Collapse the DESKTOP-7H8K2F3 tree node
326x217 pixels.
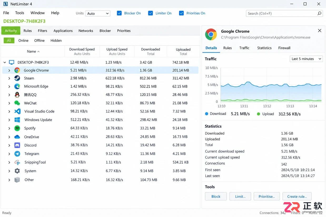[x=5, y=62]
